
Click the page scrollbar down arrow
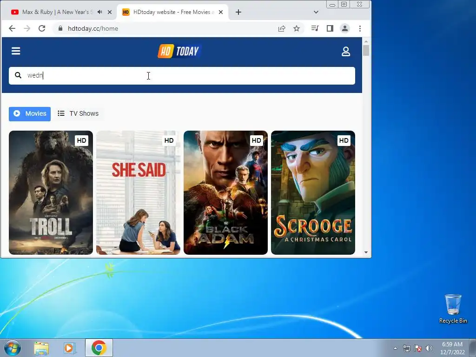coord(366,252)
